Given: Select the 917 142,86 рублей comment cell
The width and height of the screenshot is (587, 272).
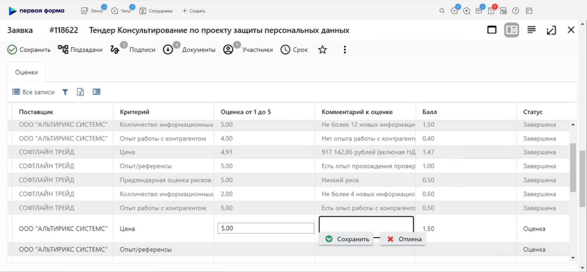Looking at the screenshot, I should (365, 152).
